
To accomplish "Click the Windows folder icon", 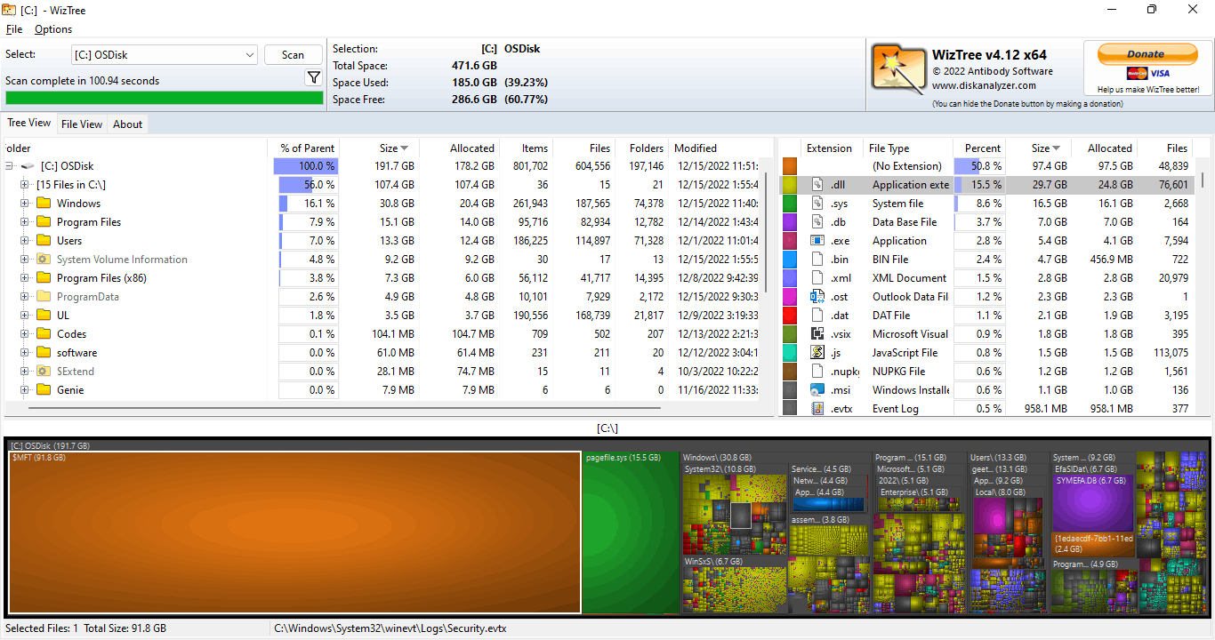I will [43, 204].
